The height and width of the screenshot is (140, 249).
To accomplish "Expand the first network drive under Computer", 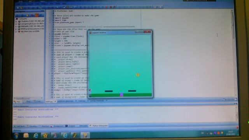I will tap(16, 21).
